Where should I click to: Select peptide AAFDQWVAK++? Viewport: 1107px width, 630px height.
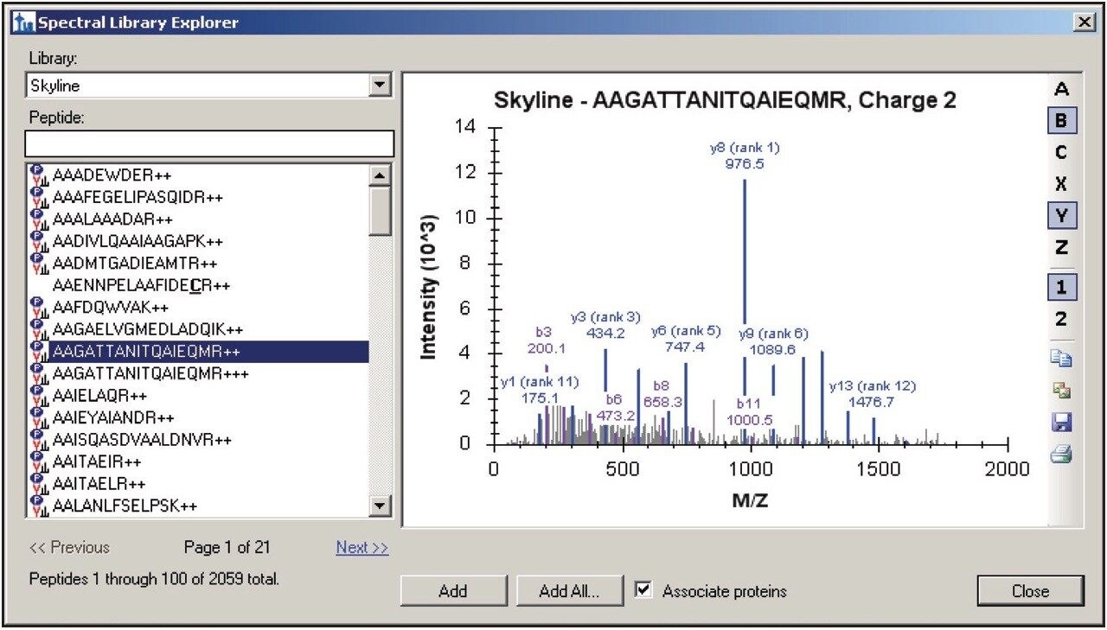pos(110,308)
